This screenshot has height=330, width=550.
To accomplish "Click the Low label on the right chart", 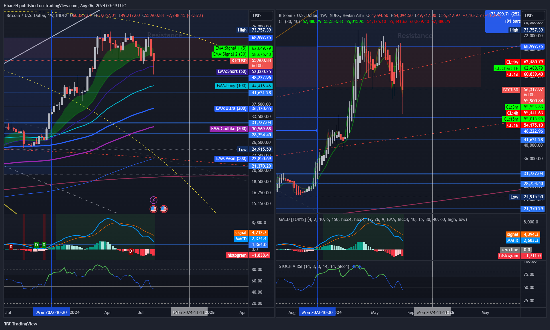I will (x=527, y=197).
